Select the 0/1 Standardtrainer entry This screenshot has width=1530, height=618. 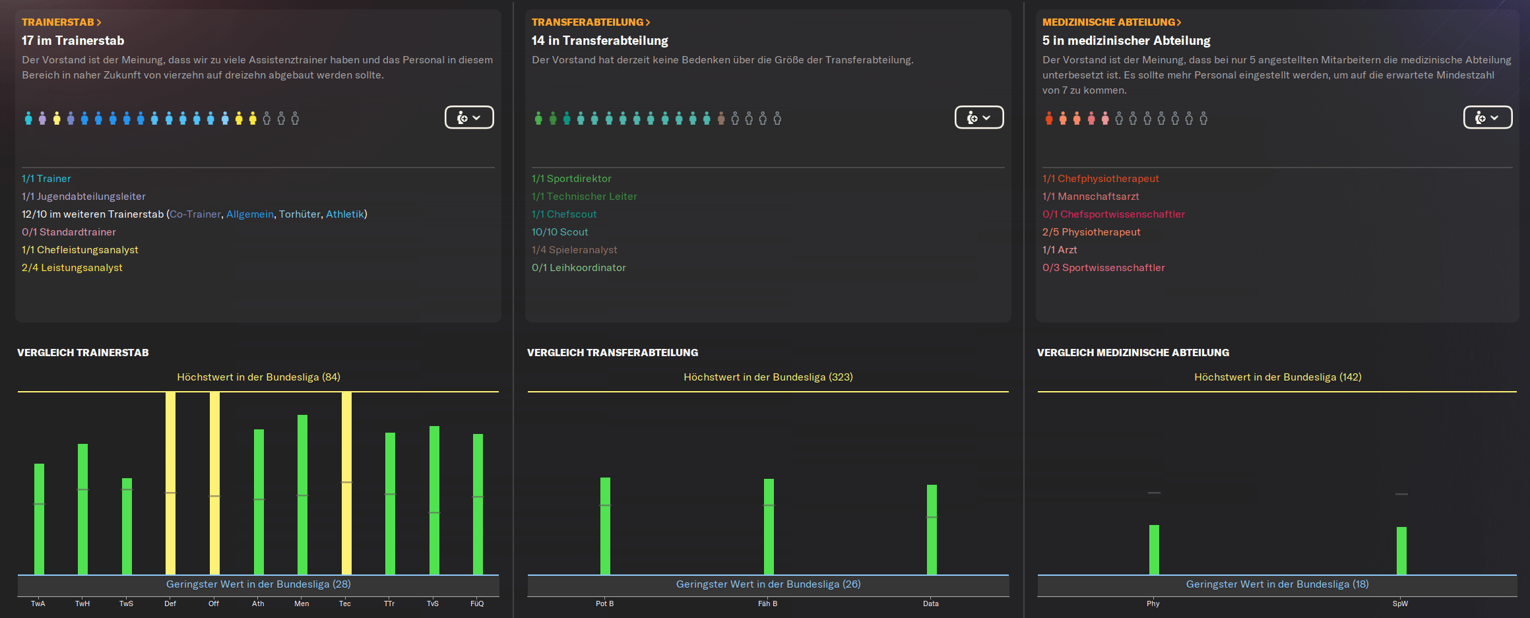point(69,232)
